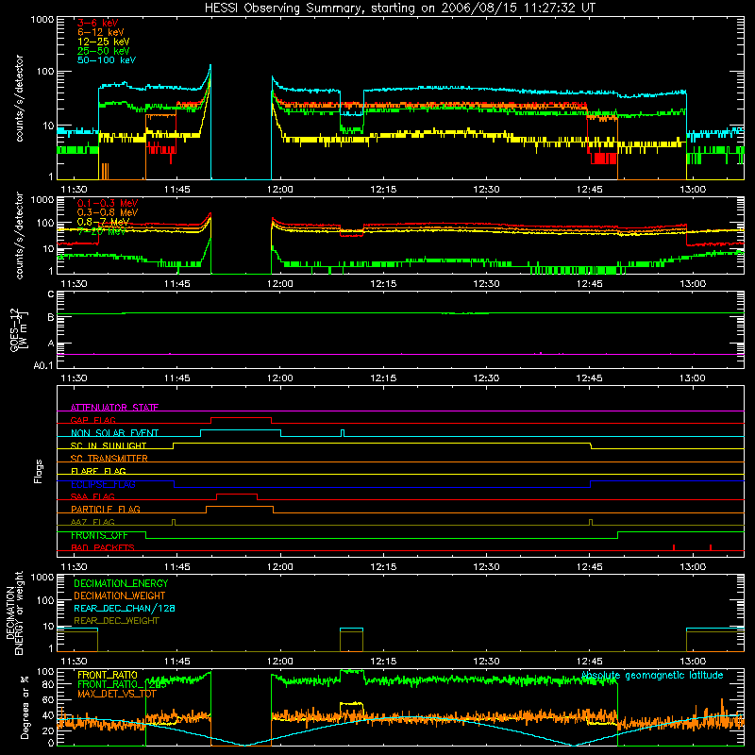Click the DECIMATION ENERGY or weight axis label
755x755 pixels.
pos(14,613)
